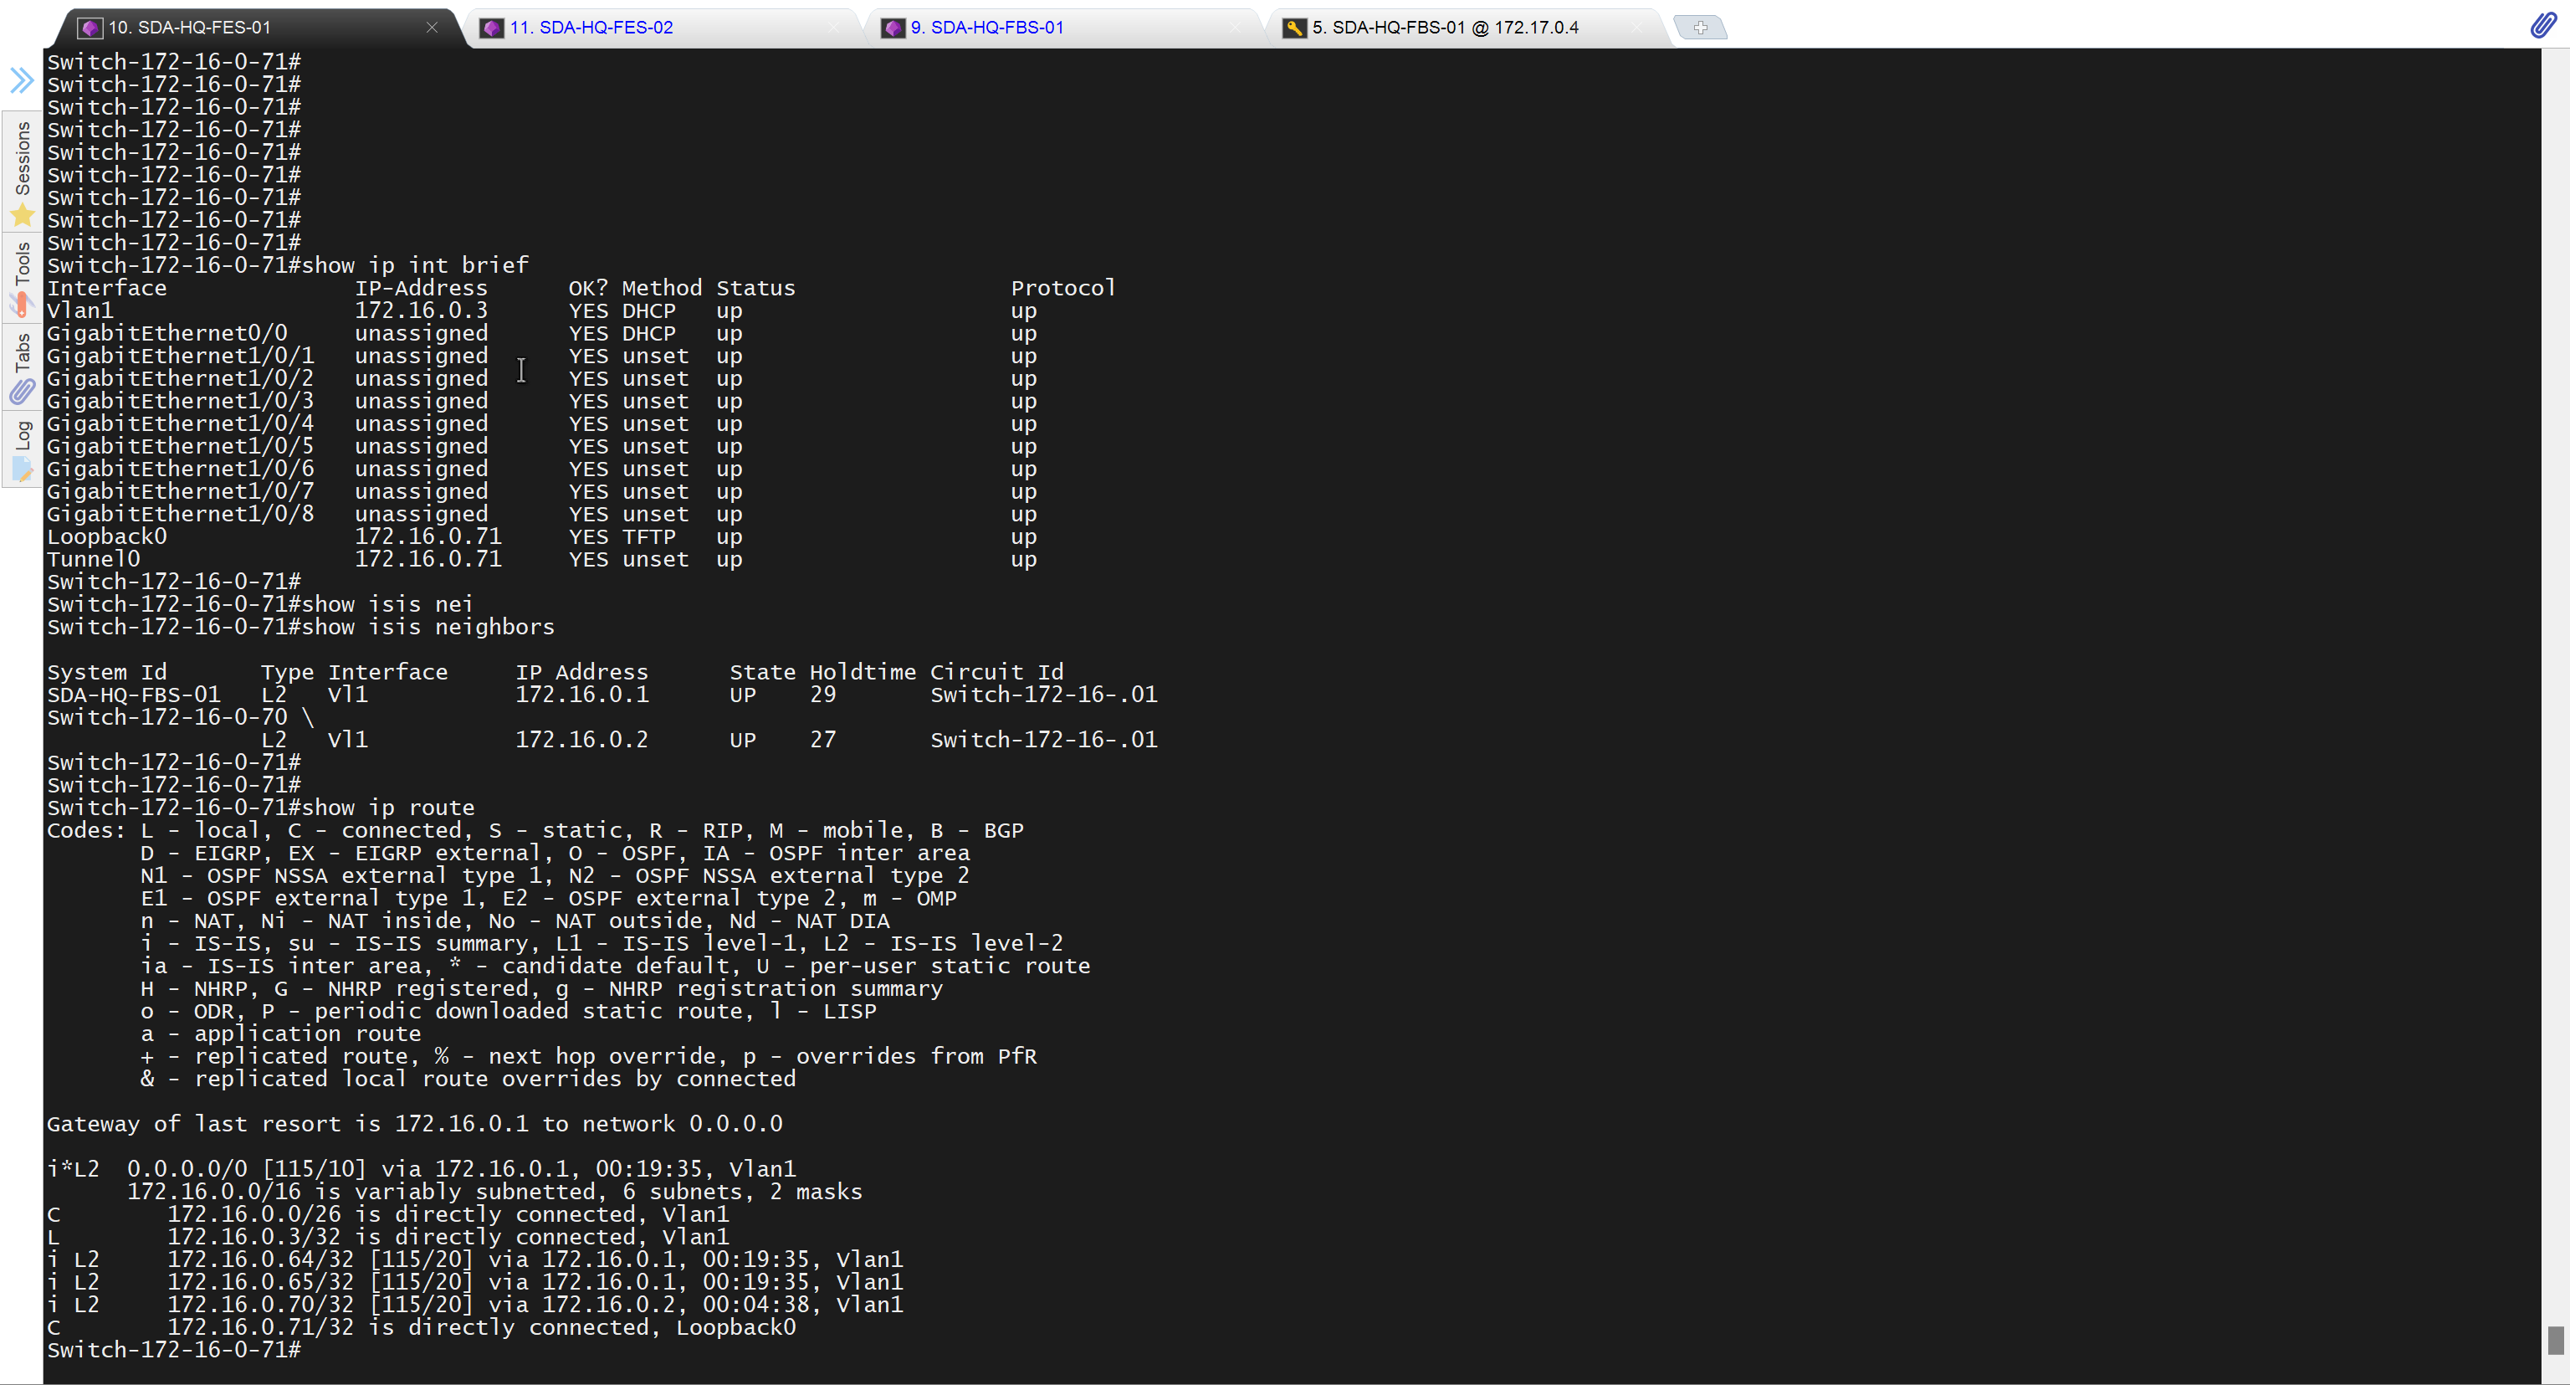Switch to the SDA-HQ-FBS-01 @ 172.17.0.4 tab

1445,28
